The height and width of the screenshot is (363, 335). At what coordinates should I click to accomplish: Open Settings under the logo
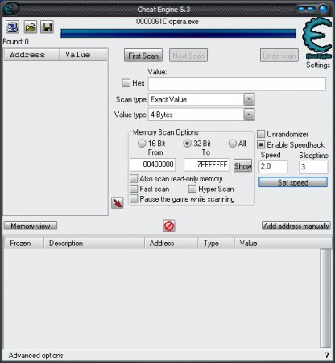pos(318,65)
